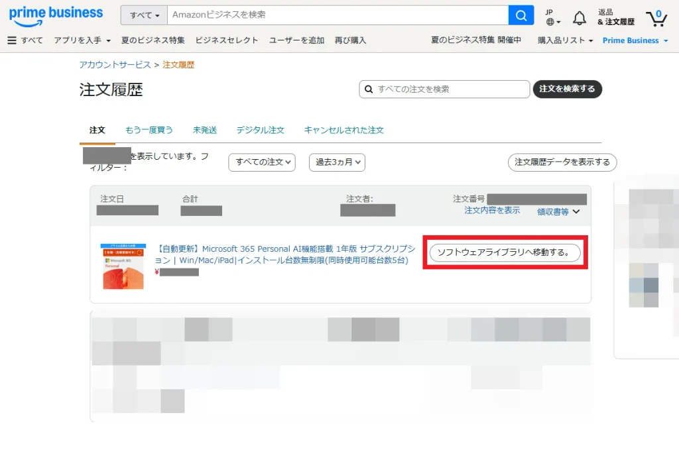The image size is (679, 450).
Task: Open the shopping cart icon
Action: [656, 18]
